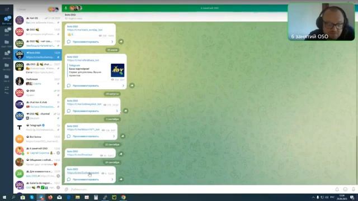This screenshot has height=201, width=358.
Task: Open the link in the bottom-most post
Action: tap(83, 173)
